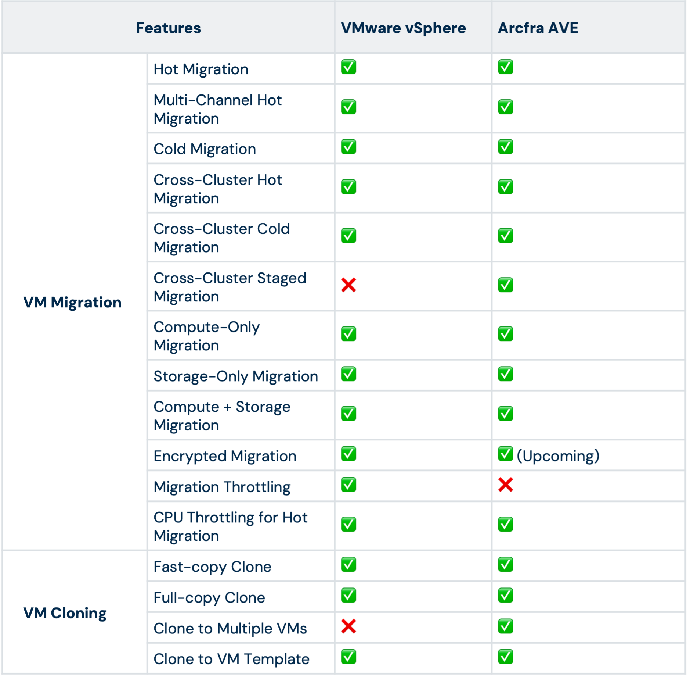Select the CPU Throttling for Hot Migration label
The height and width of the screenshot is (679, 690).
click(230, 526)
